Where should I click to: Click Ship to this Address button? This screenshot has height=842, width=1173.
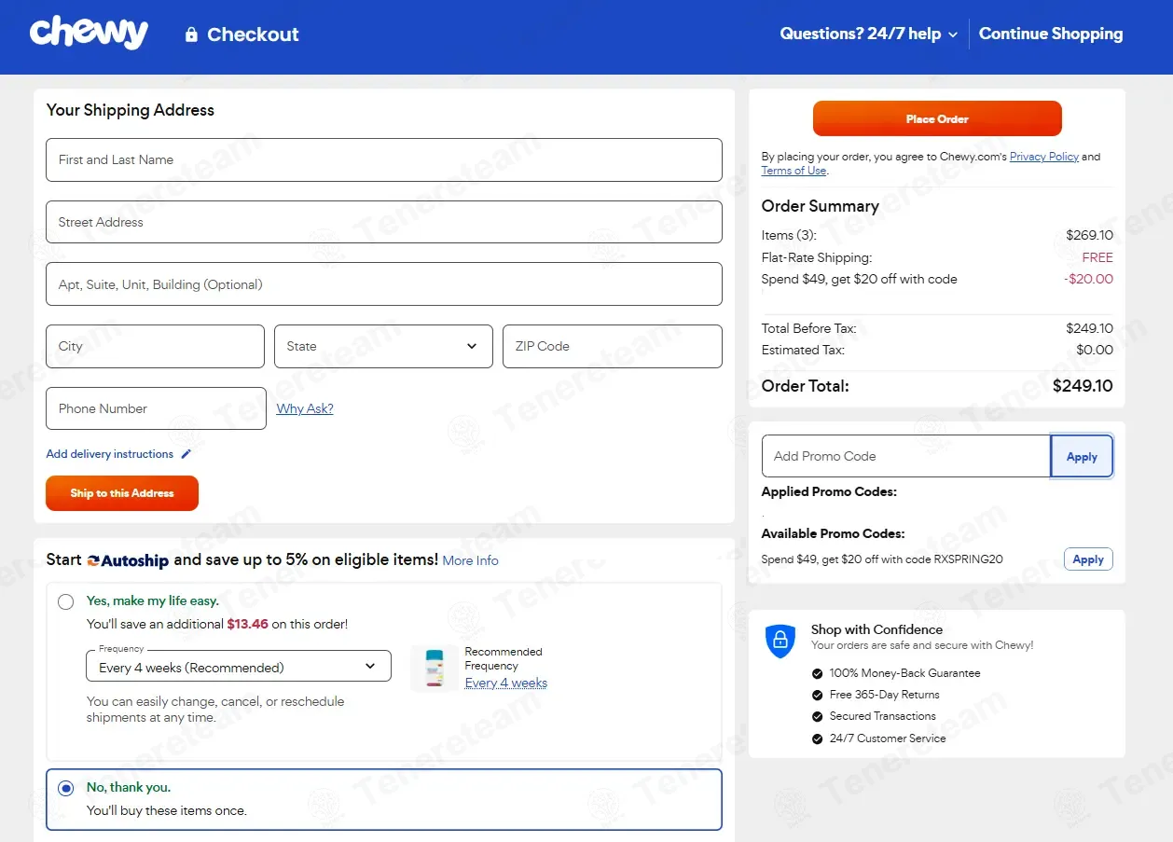(x=122, y=493)
